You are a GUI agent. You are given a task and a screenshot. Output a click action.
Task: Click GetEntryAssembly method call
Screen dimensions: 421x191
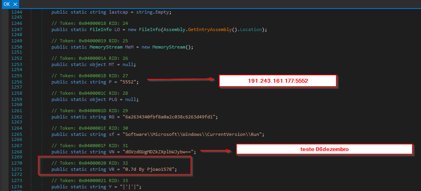coord(210,30)
